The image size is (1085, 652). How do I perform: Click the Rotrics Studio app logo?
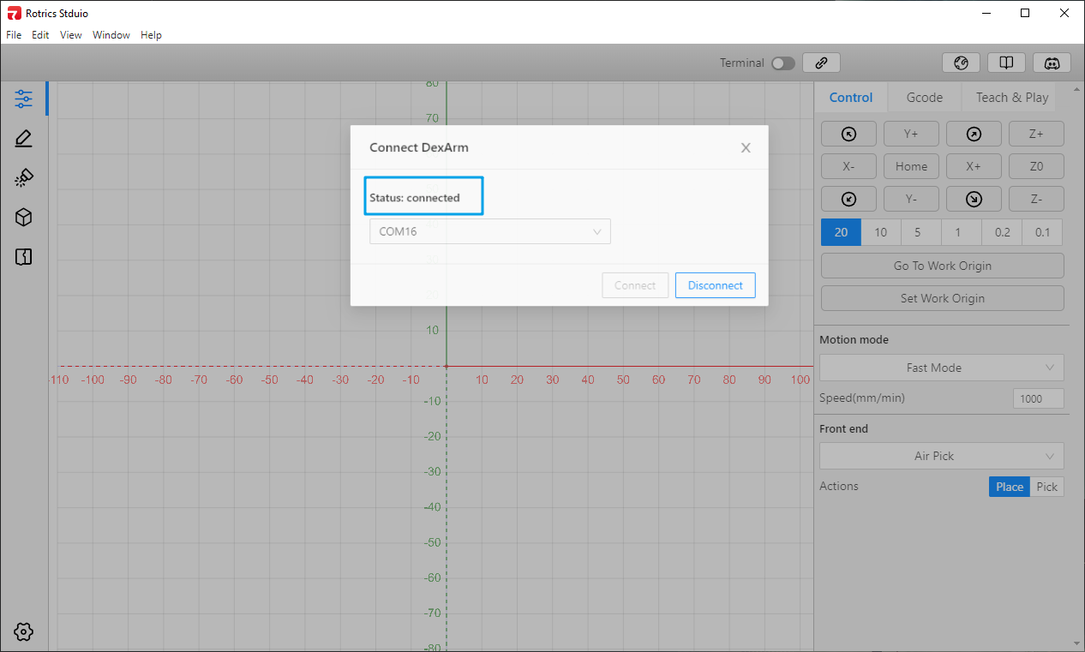[x=14, y=13]
